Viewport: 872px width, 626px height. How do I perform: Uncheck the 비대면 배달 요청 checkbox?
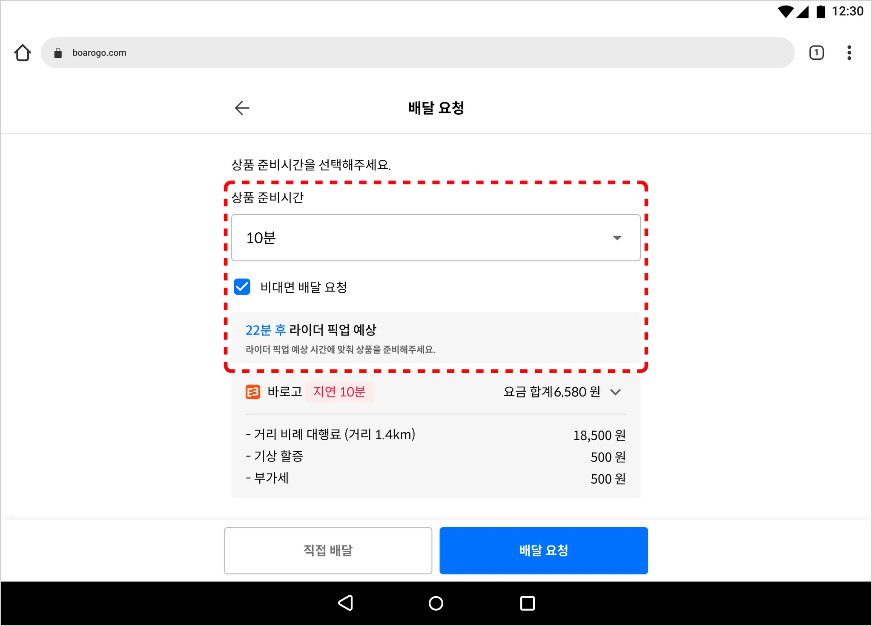pyautogui.click(x=242, y=287)
